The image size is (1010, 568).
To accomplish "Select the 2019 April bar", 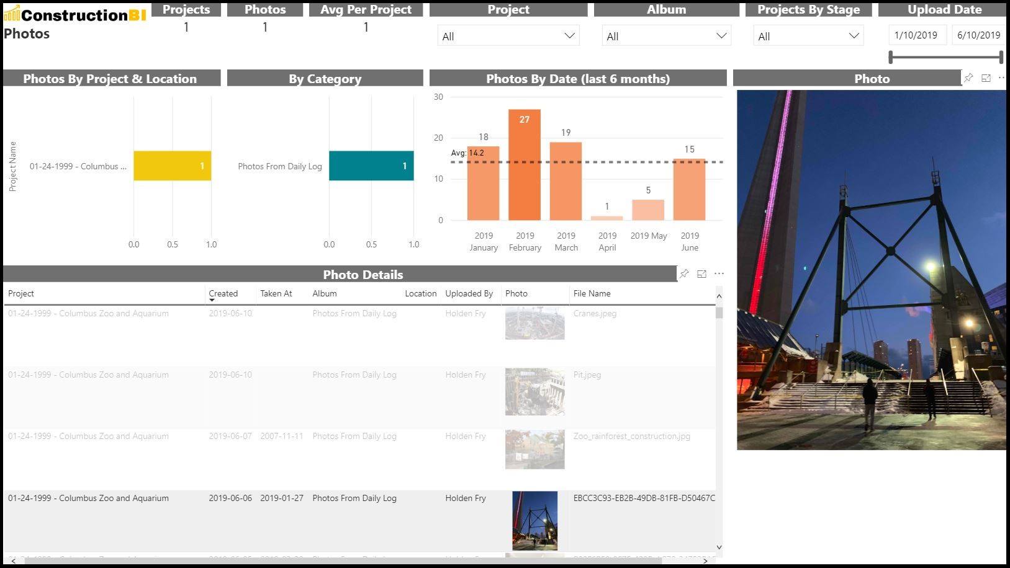I will [606, 218].
